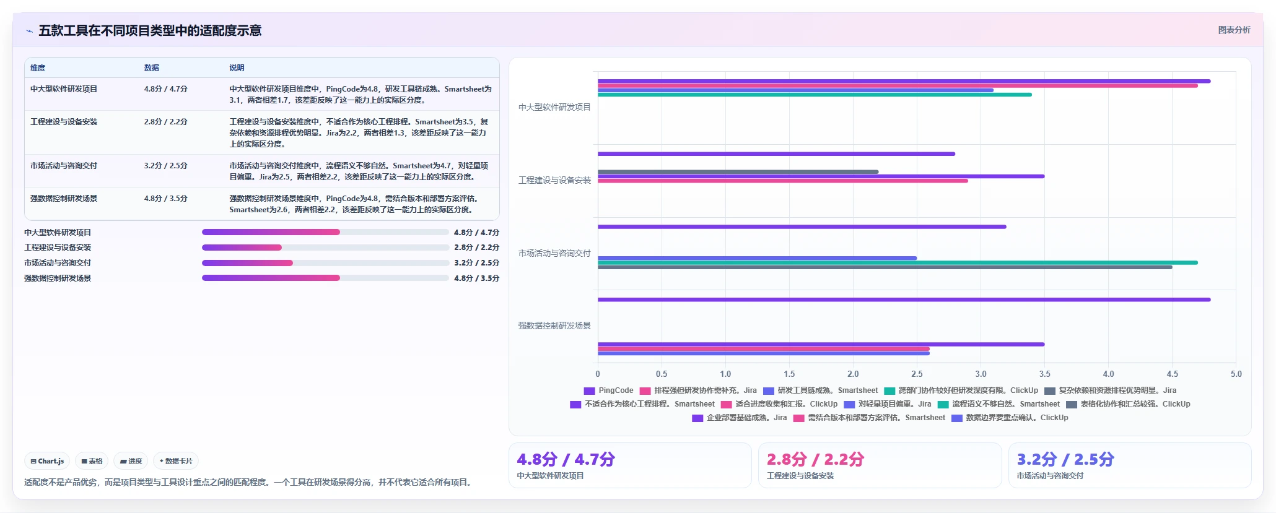Open the 3.2分 / 2.5分 data card
This screenshot has height=513, width=1276.
[x=1130, y=465]
